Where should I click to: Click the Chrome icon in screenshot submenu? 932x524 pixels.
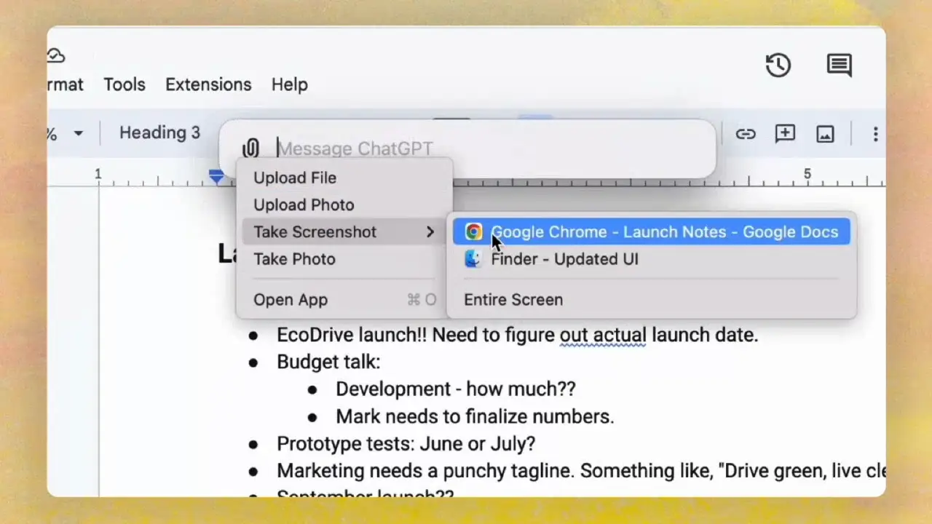tap(473, 231)
